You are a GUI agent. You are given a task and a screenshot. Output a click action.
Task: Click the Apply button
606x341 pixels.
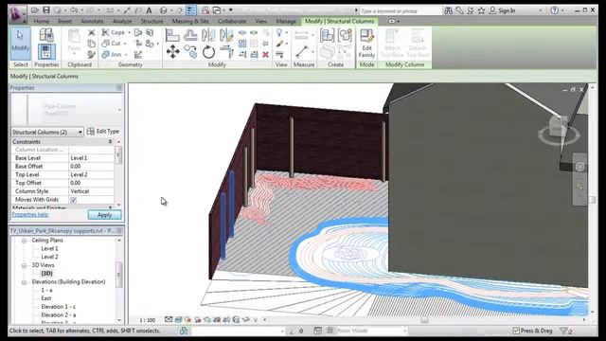[x=104, y=215]
